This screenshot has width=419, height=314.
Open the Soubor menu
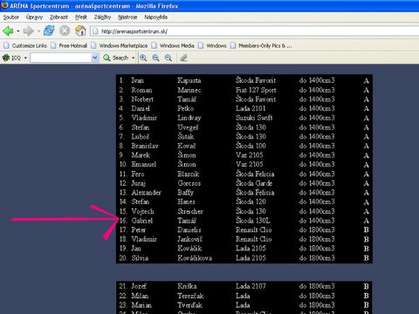tap(11, 17)
